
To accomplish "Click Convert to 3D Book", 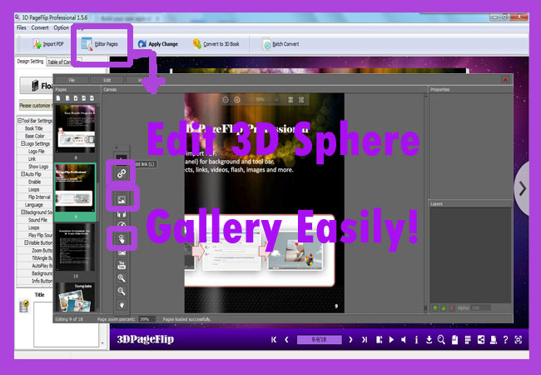I will coord(216,44).
